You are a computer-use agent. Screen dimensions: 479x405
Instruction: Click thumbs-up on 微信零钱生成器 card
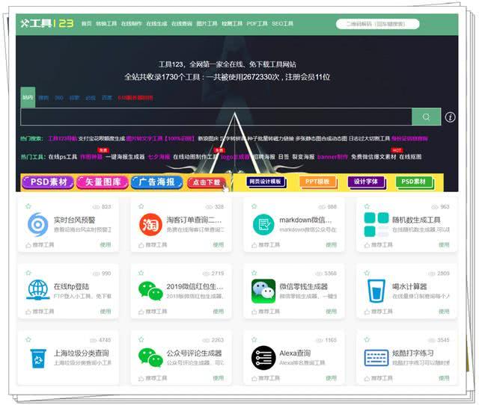[254, 312]
